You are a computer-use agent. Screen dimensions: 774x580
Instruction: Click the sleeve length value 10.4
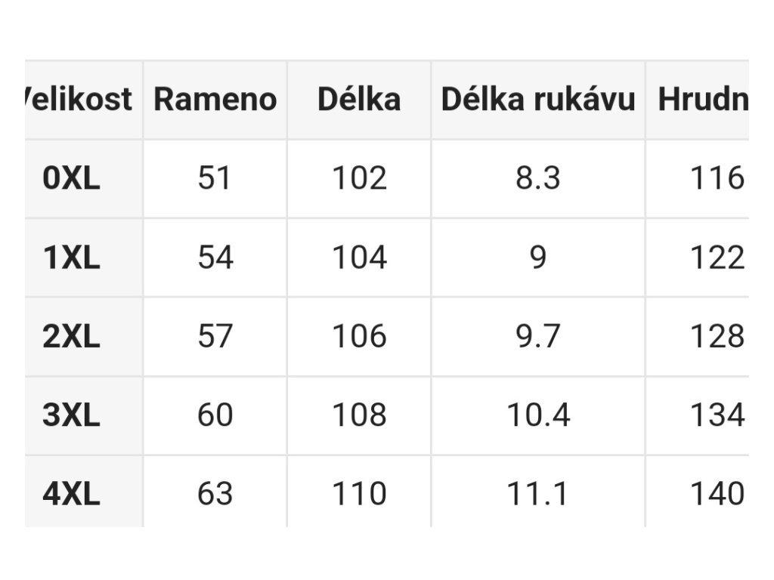[538, 415]
